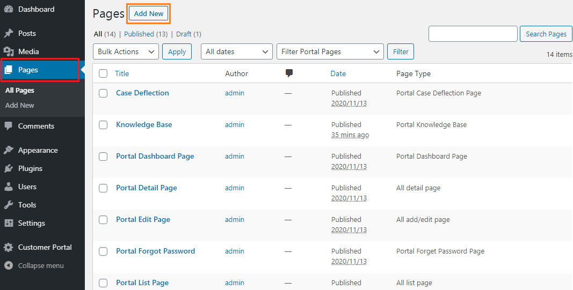Click the Posts pushpin icon
The height and width of the screenshot is (290, 573).
pos(9,33)
